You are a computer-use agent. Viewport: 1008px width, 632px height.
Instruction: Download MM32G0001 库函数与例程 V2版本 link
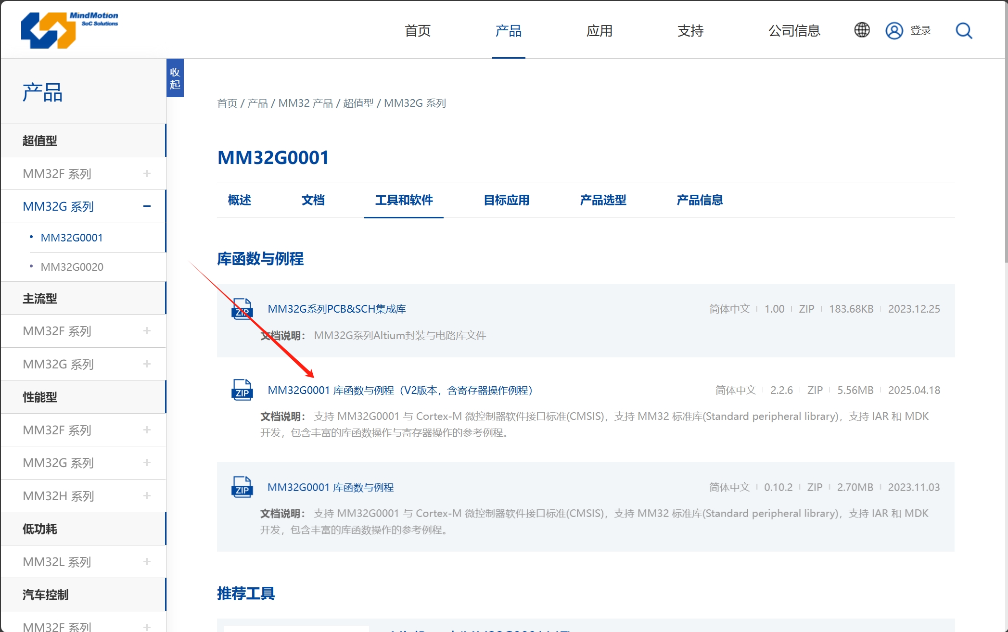click(400, 390)
